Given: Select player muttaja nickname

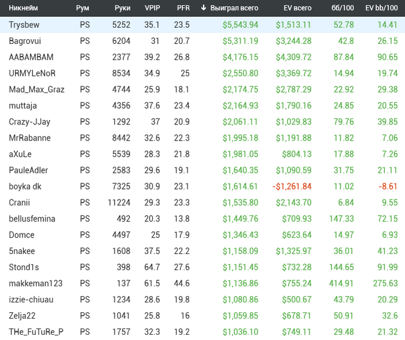Looking at the screenshot, I should click(23, 106).
